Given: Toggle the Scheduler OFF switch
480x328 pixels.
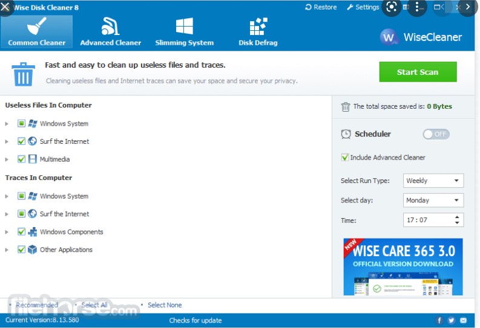Looking at the screenshot, I should [436, 134].
